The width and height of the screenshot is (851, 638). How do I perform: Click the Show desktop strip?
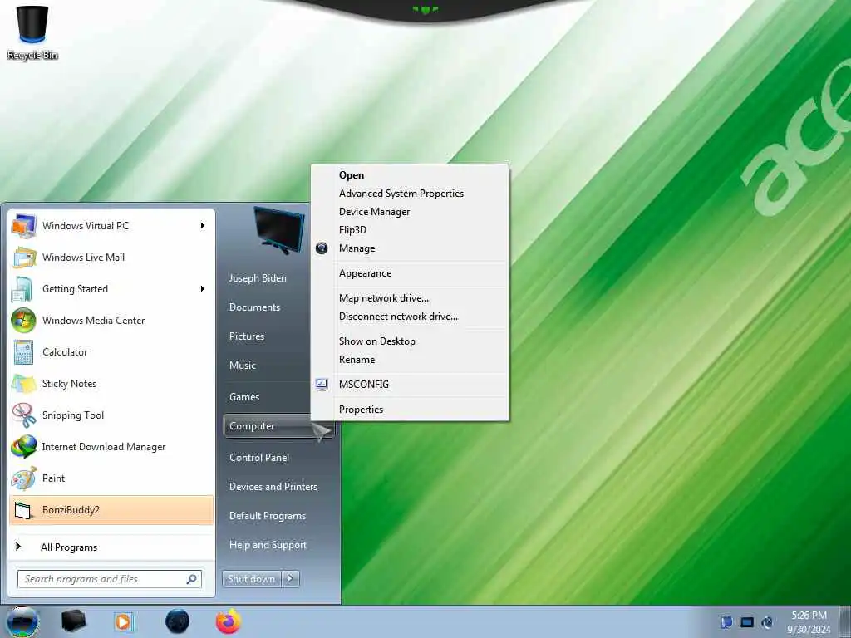(845, 621)
